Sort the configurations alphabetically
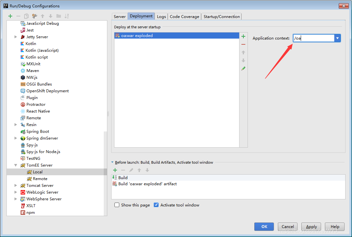 (x=67, y=16)
